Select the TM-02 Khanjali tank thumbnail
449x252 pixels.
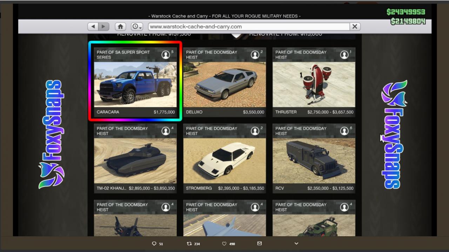(135, 161)
